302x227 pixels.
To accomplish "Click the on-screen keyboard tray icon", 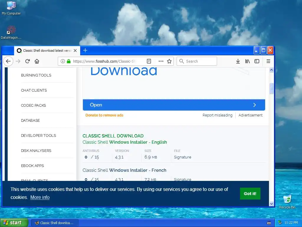I will [x=269, y=223].
